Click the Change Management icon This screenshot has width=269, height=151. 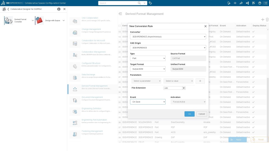coord(75,32)
